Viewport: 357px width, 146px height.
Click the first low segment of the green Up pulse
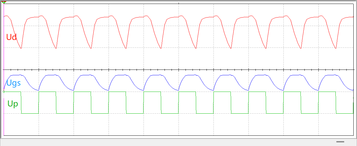click(30, 113)
